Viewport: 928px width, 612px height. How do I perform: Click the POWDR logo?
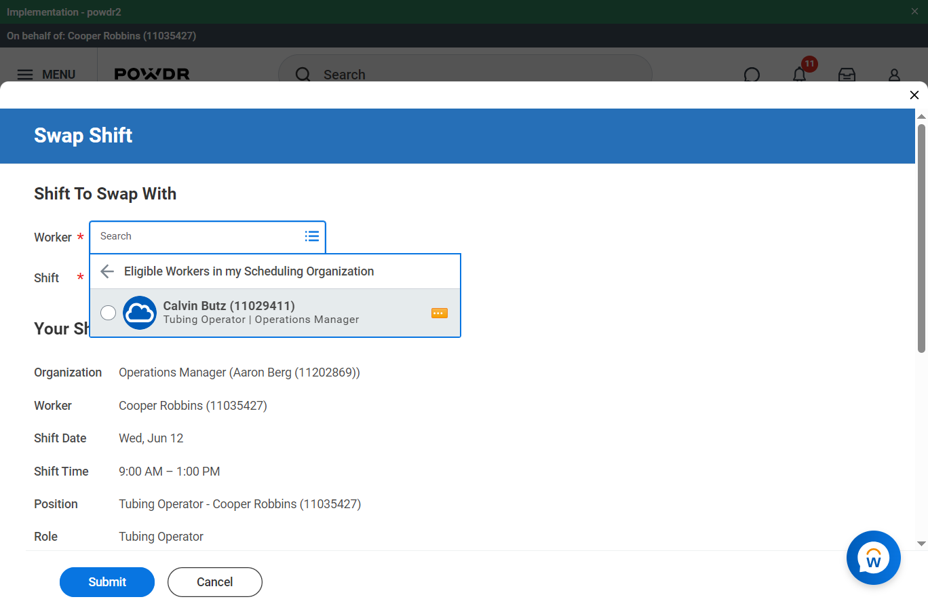pyautogui.click(x=152, y=74)
